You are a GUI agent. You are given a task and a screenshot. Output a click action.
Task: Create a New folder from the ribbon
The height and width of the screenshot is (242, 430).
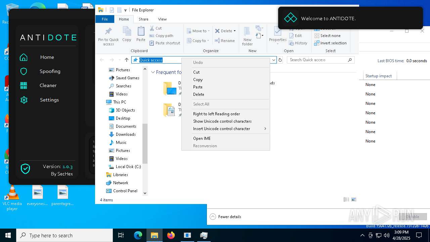tap(247, 36)
